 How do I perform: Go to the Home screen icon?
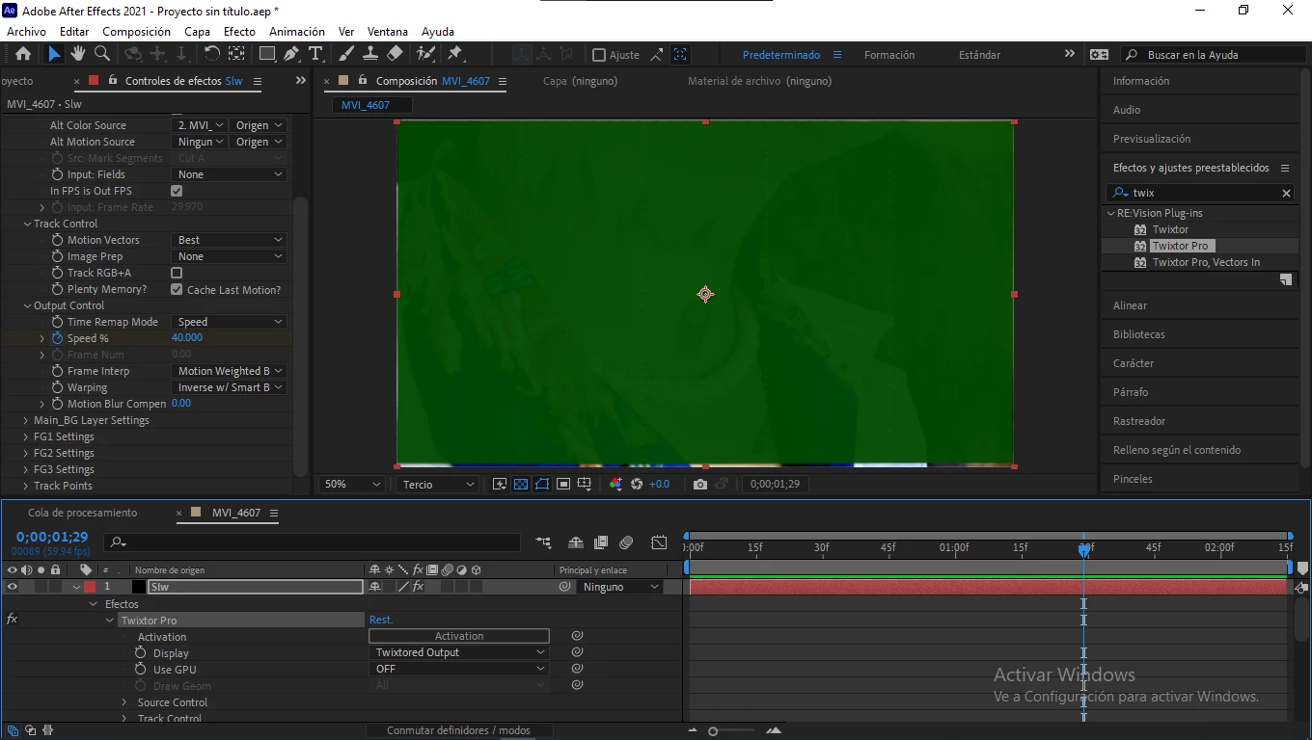click(x=23, y=54)
